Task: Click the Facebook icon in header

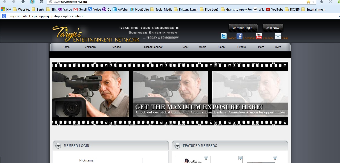Action: 239,36
